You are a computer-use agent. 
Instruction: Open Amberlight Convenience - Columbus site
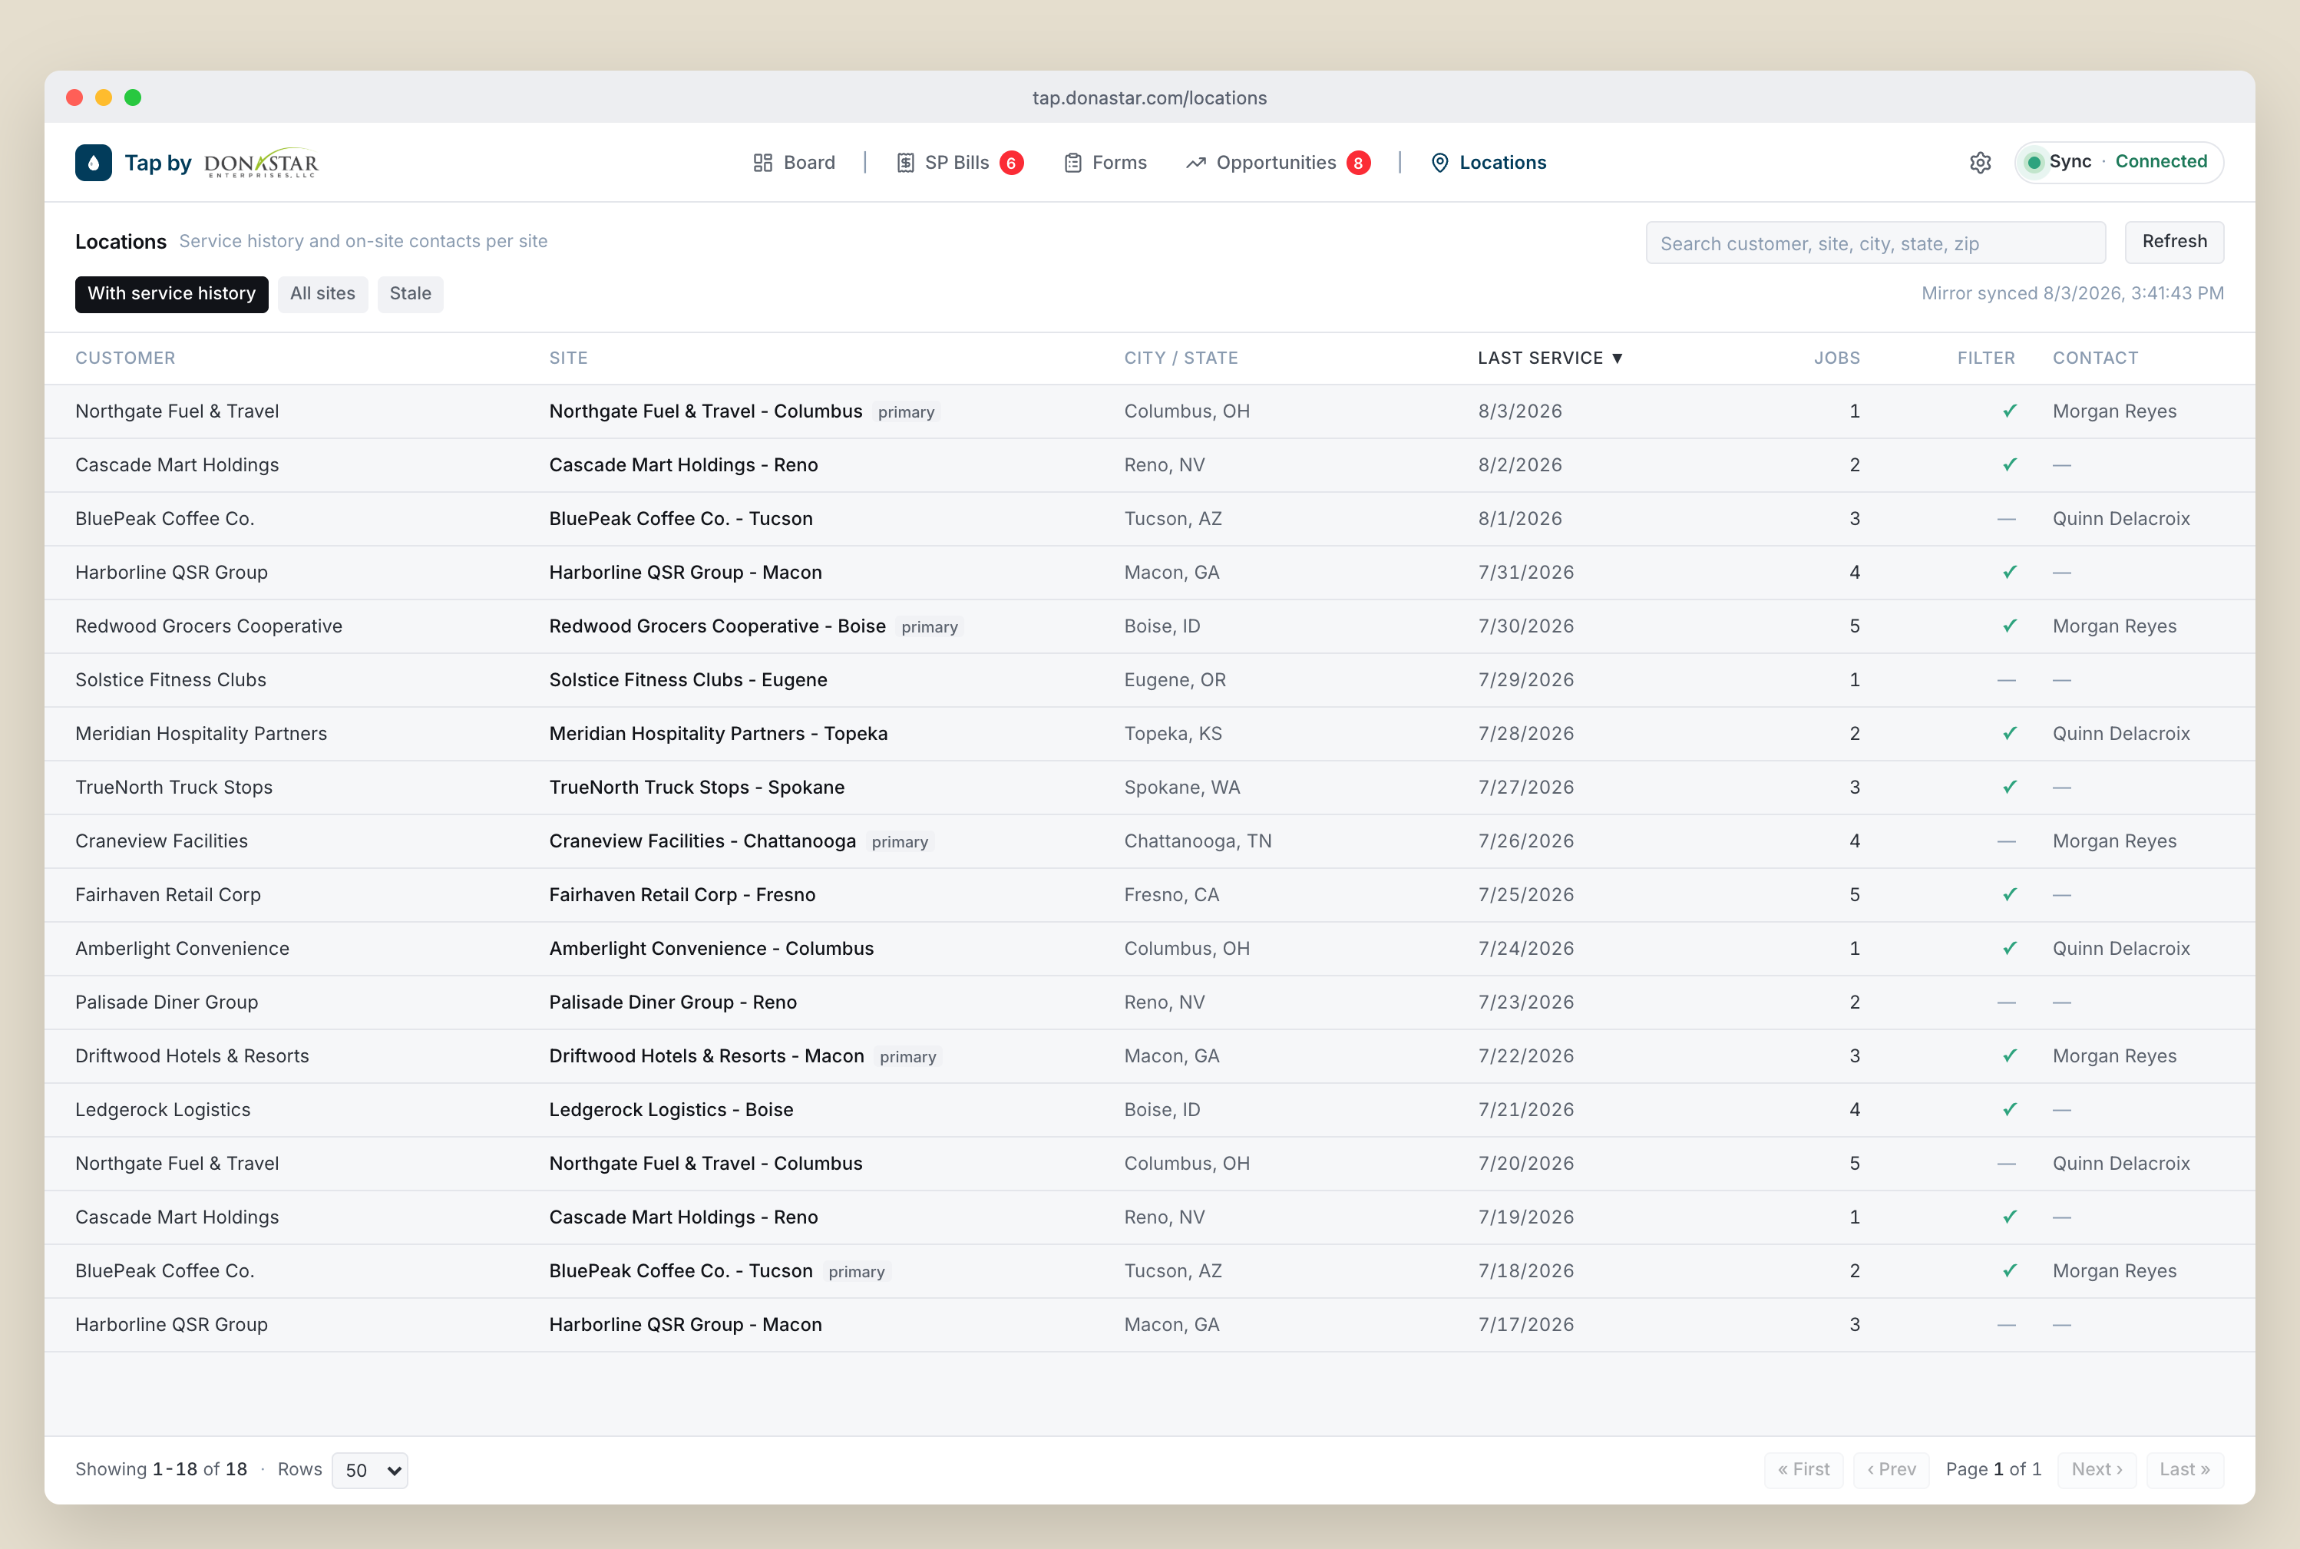coord(712,949)
